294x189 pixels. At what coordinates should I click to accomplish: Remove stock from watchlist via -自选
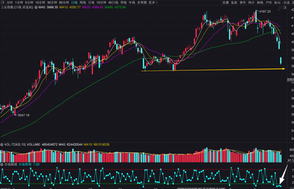pos(288,2)
